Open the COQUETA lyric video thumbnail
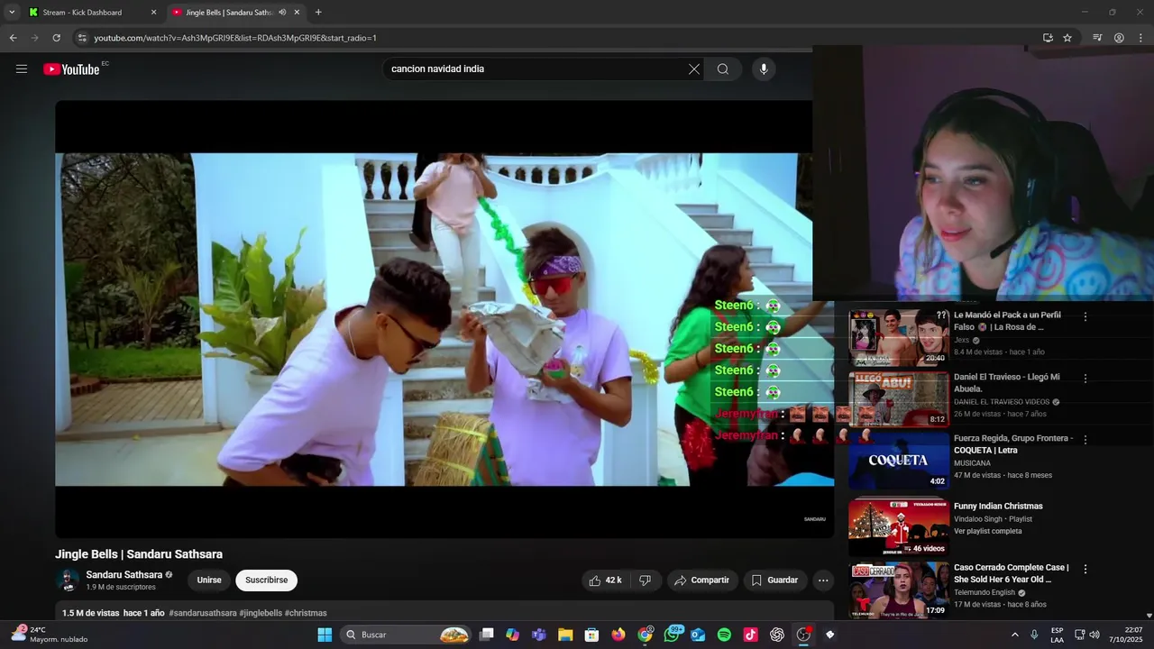 899,461
